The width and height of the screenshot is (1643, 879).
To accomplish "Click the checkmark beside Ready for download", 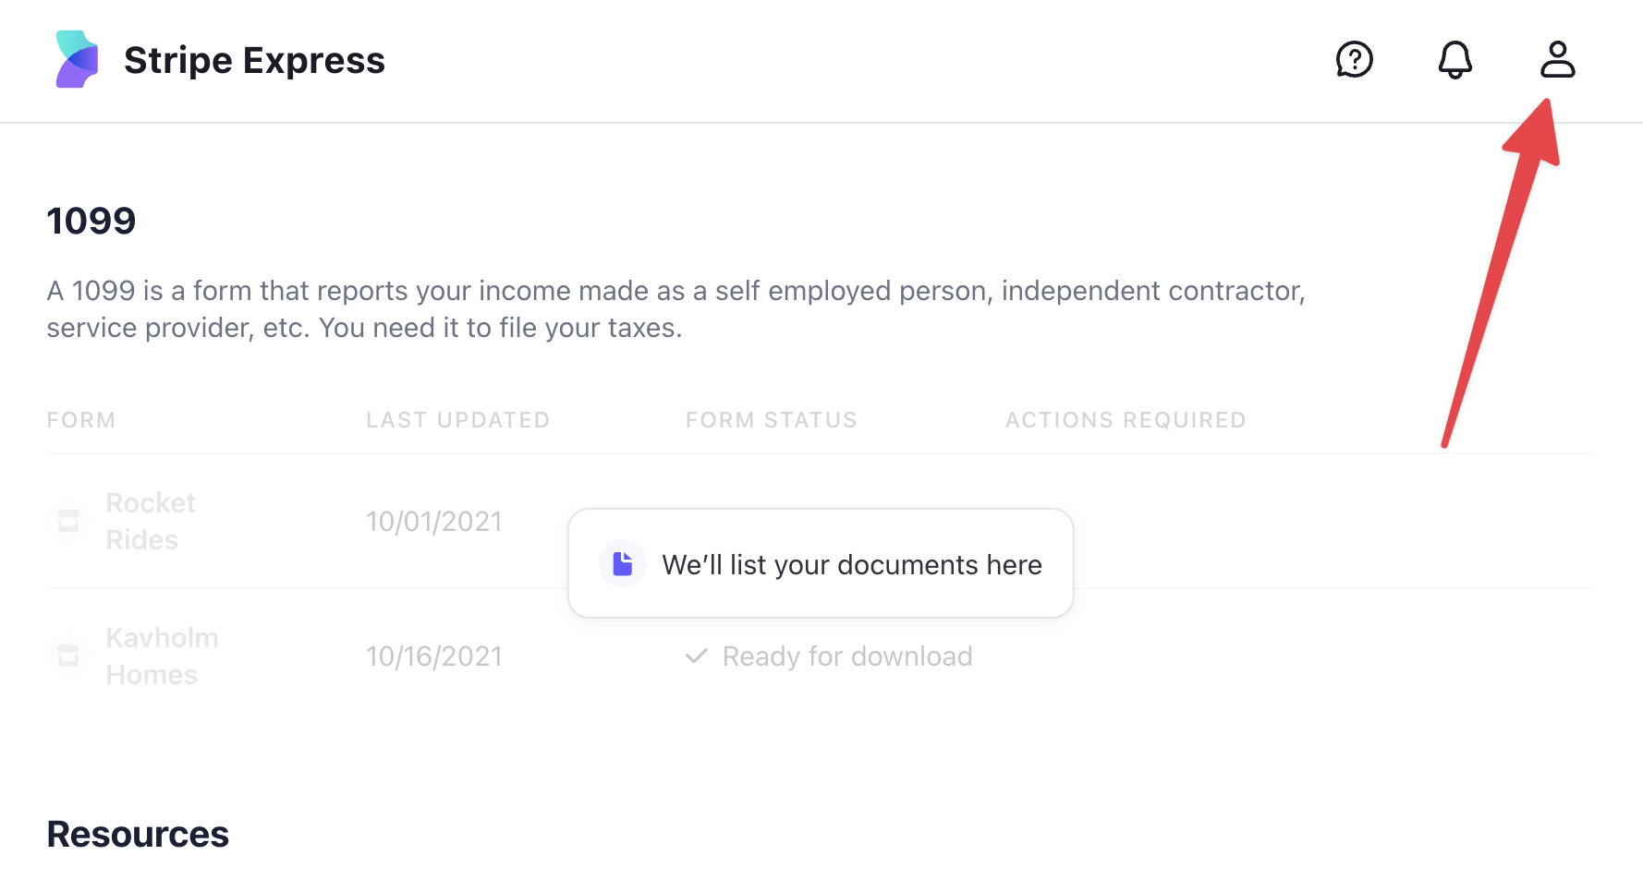I will pyautogui.click(x=696, y=656).
